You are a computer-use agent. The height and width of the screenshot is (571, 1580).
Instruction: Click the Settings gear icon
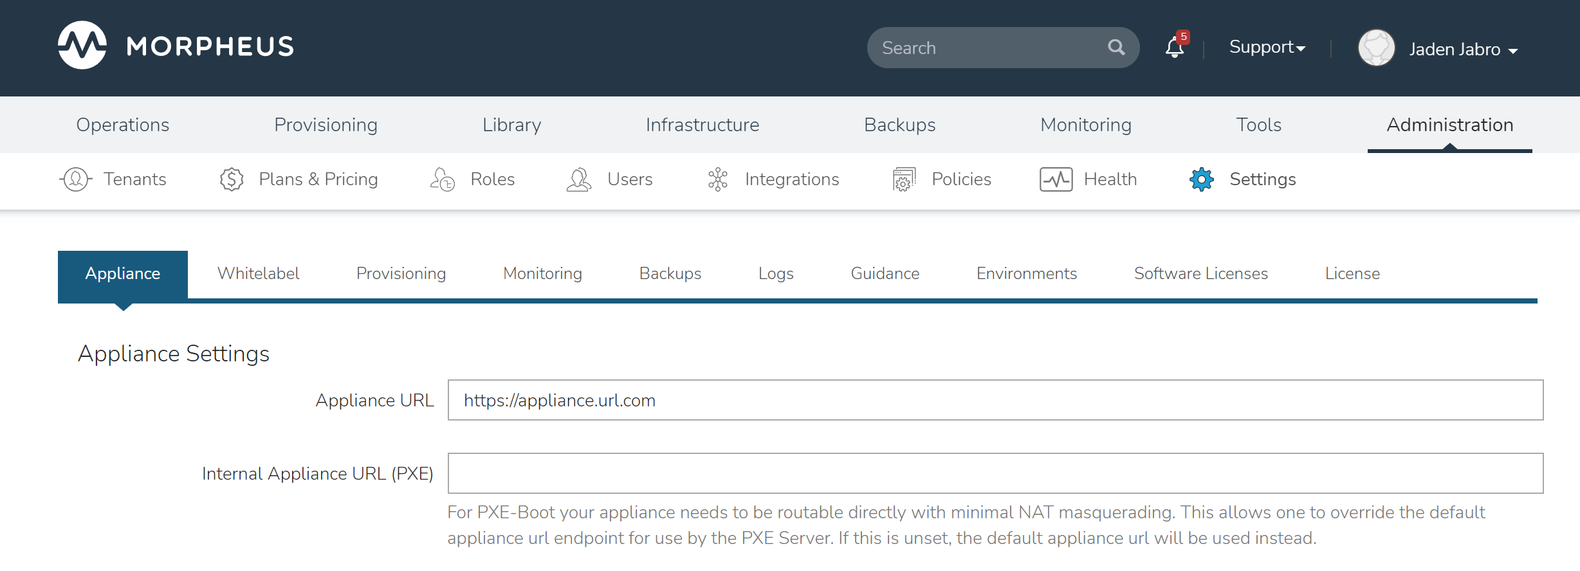1201,179
